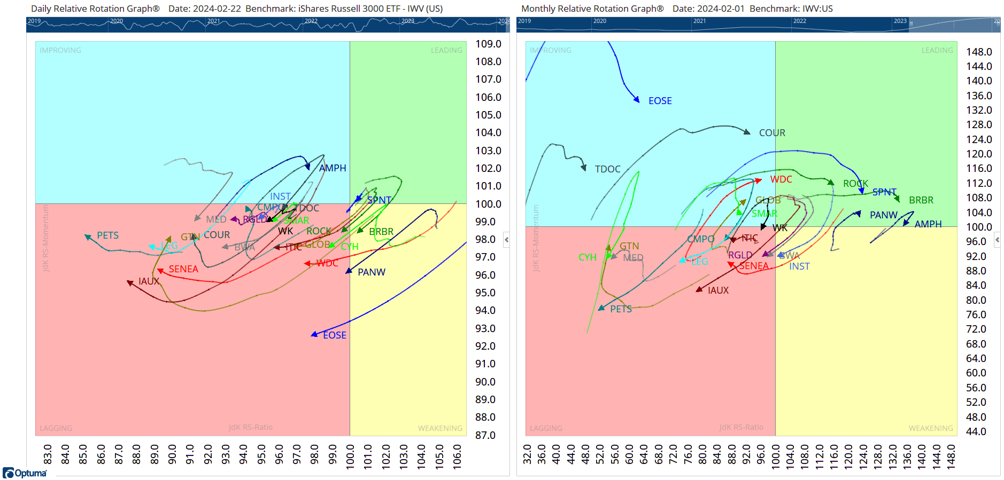
Task: Select the IAUX label in the daily graph
Action: (149, 281)
